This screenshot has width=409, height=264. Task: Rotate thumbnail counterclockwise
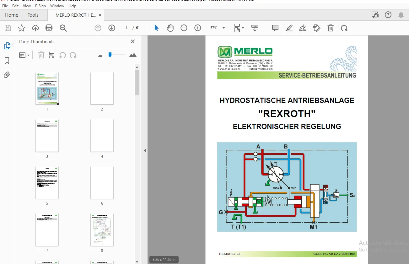pyautogui.click(x=62, y=55)
